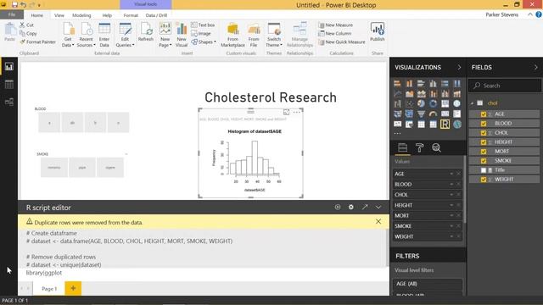Open the Analytics magnifier tab

[436, 147]
